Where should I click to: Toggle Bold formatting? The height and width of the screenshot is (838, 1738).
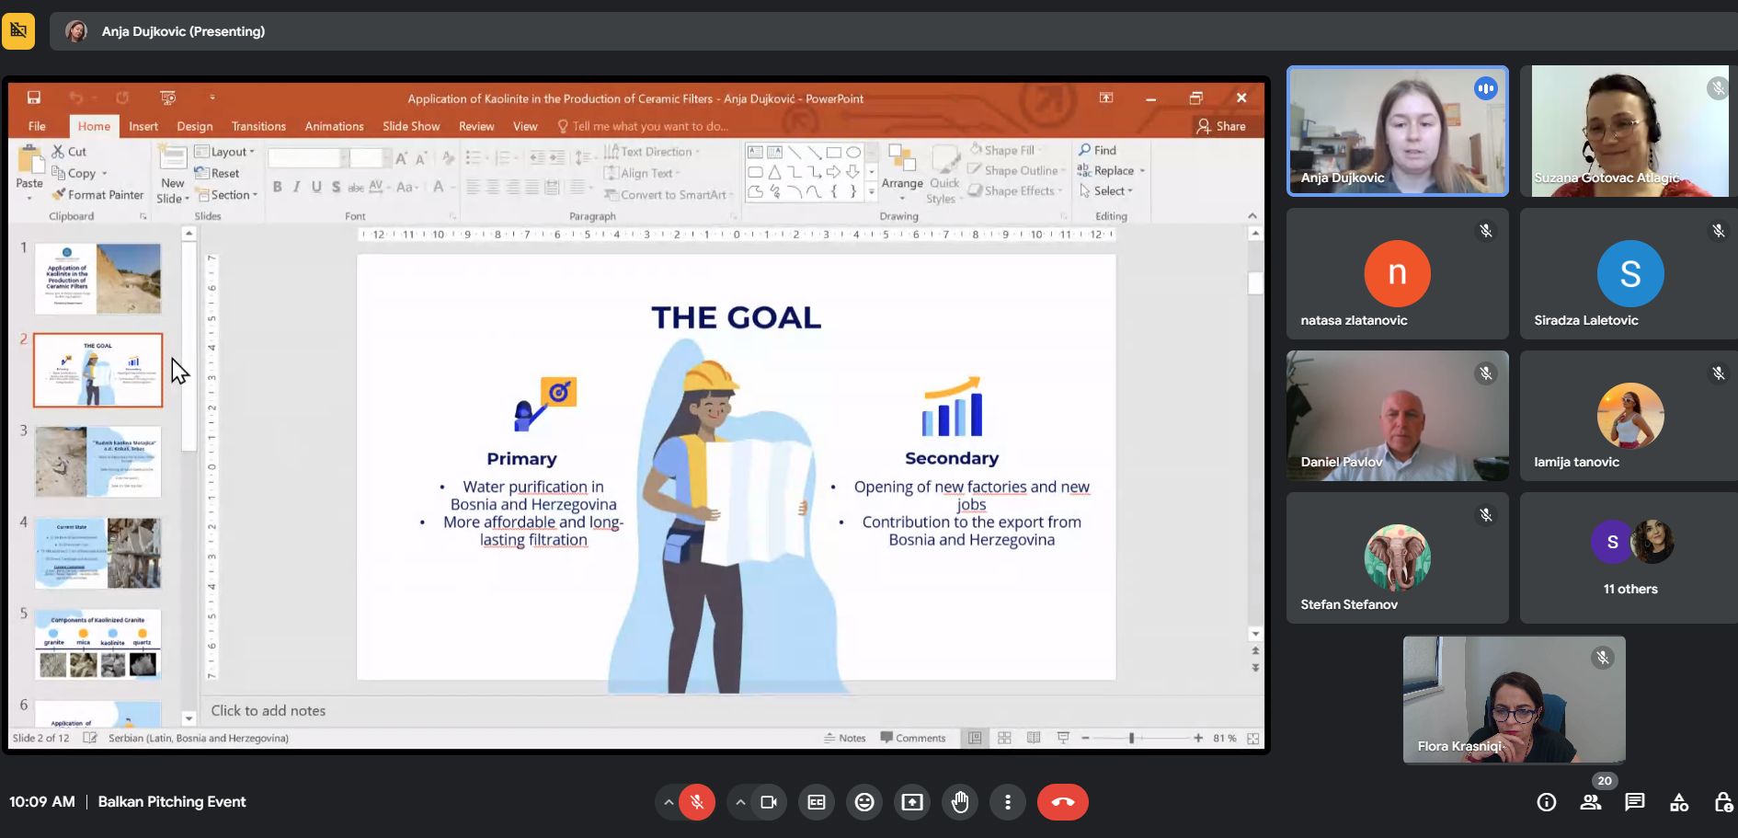click(x=277, y=187)
